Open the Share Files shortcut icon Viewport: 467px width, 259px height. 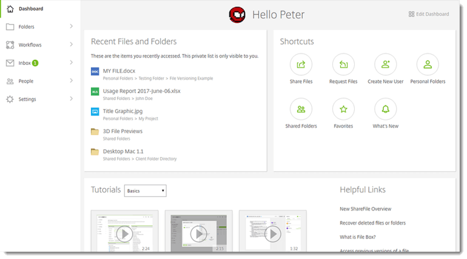[301, 65]
